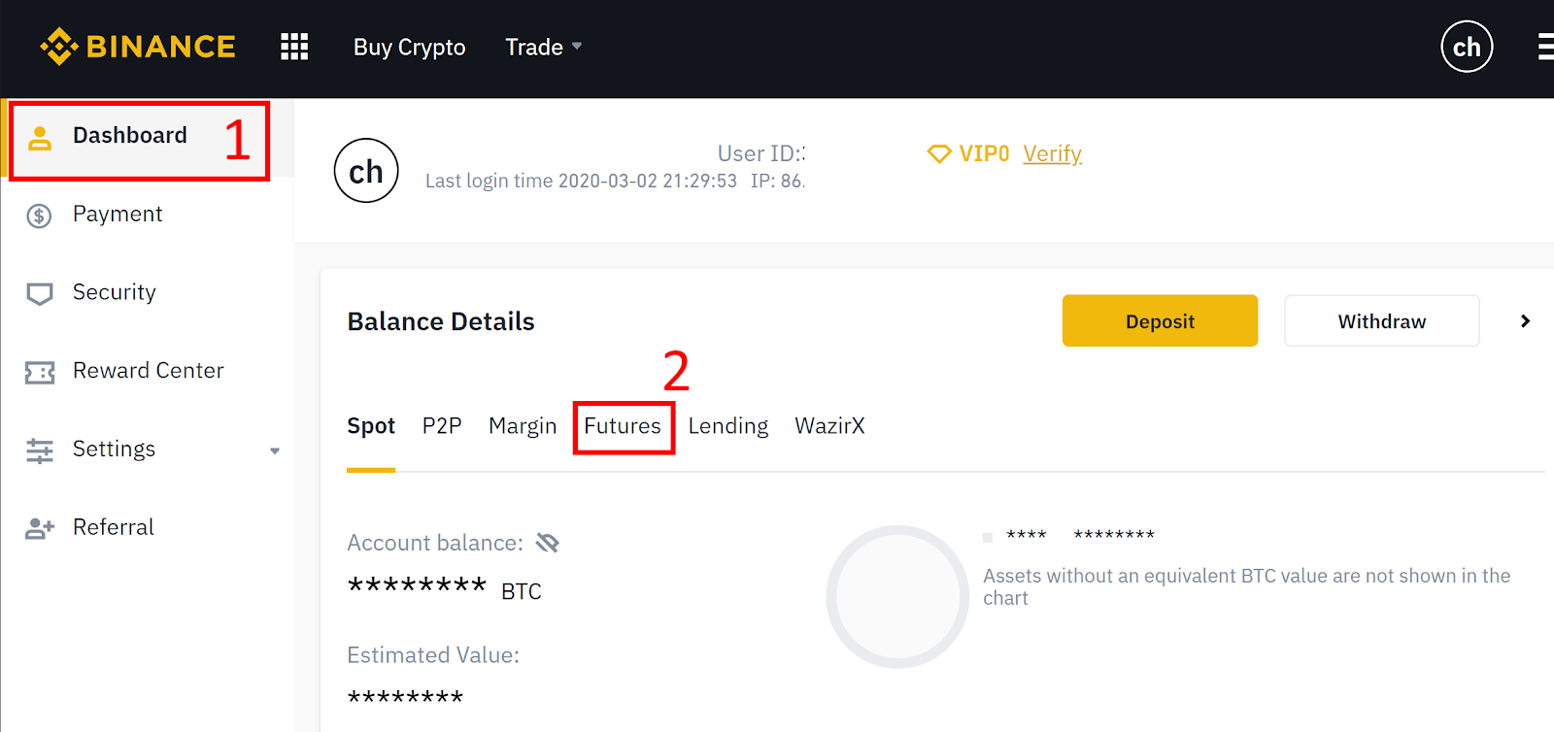Toggle account balance visibility eye icon
The width and height of the screenshot is (1554, 732).
[547, 543]
